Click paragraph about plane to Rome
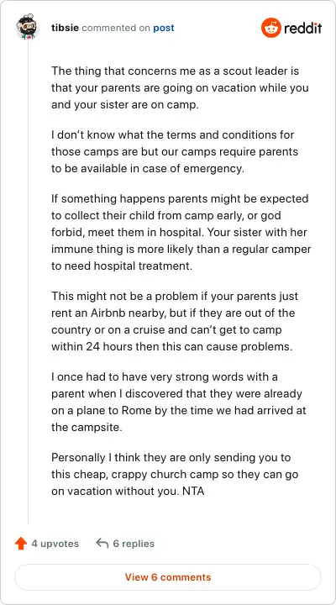 coord(179,402)
